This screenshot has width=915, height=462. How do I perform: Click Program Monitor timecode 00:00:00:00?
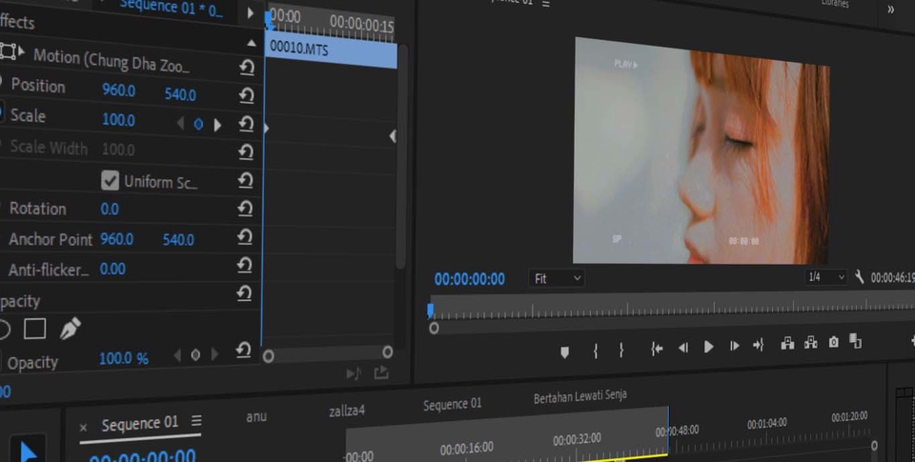tap(469, 279)
